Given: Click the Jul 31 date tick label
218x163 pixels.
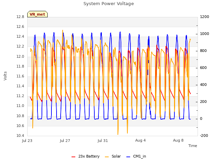Looking at the screenshot, I should point(103,141).
